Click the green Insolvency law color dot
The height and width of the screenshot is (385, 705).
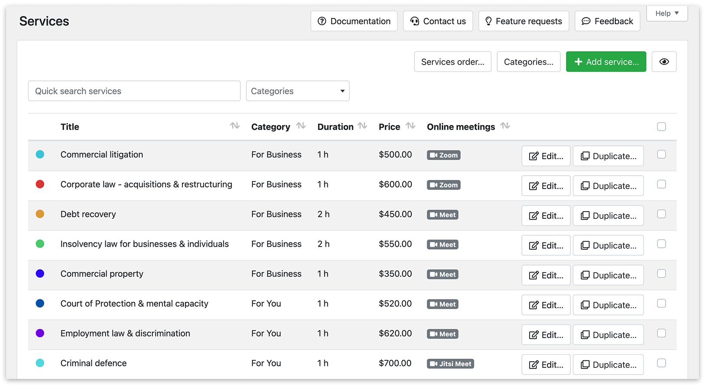click(x=40, y=244)
